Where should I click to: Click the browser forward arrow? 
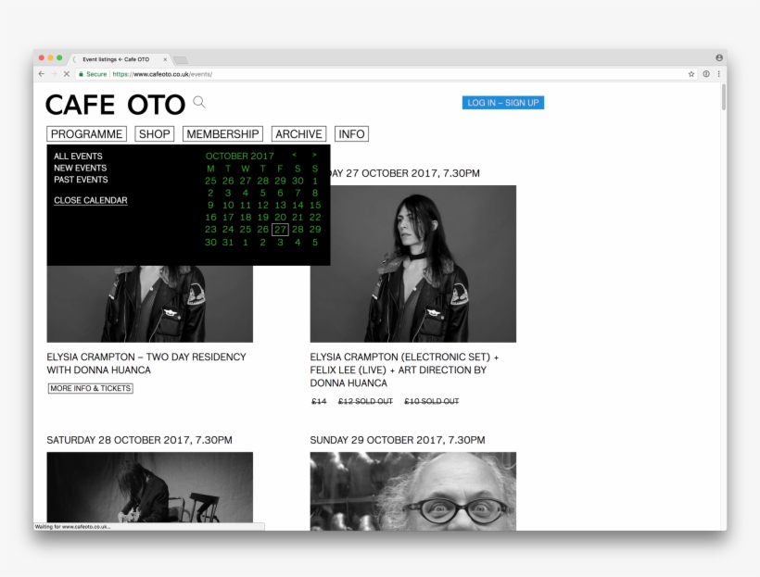(54, 74)
